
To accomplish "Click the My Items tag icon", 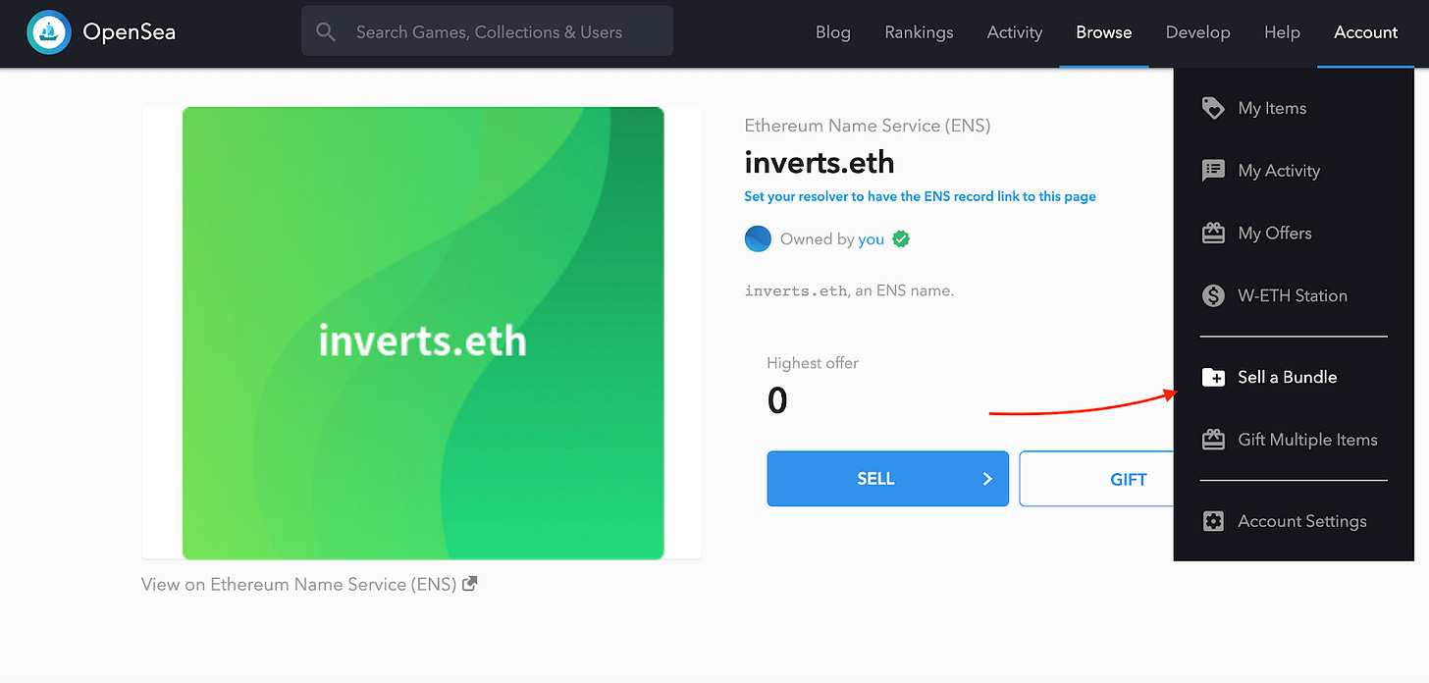I will coord(1213,108).
